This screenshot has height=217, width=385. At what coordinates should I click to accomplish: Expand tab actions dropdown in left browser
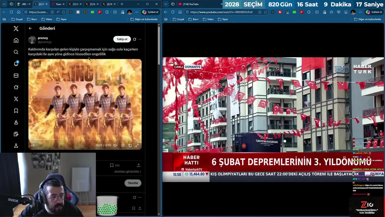(x=4, y=4)
